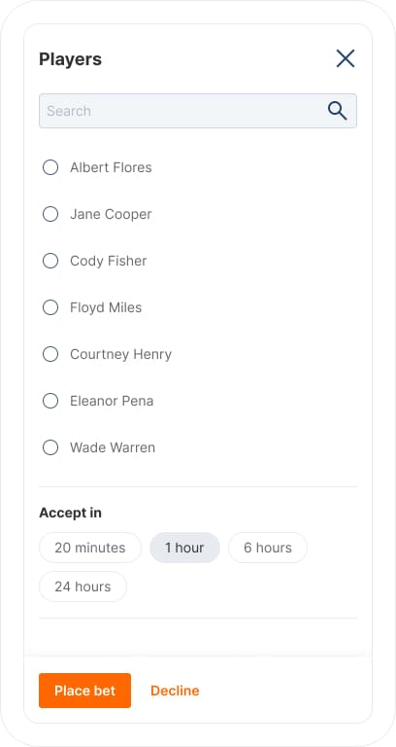The height and width of the screenshot is (747, 396).
Task: Click the Eleanor Pena name label
Action: click(112, 401)
